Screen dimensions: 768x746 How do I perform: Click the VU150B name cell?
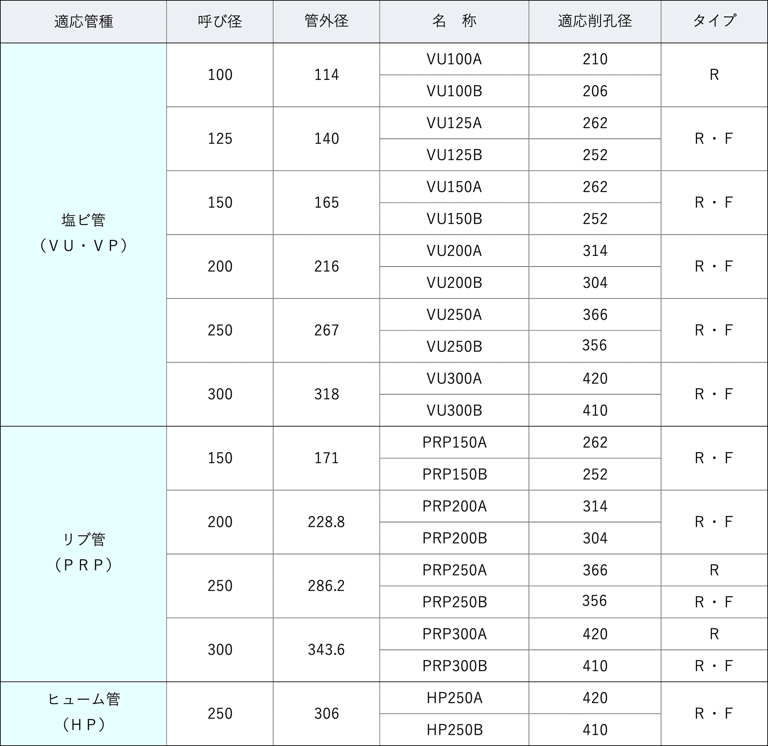pos(454,219)
